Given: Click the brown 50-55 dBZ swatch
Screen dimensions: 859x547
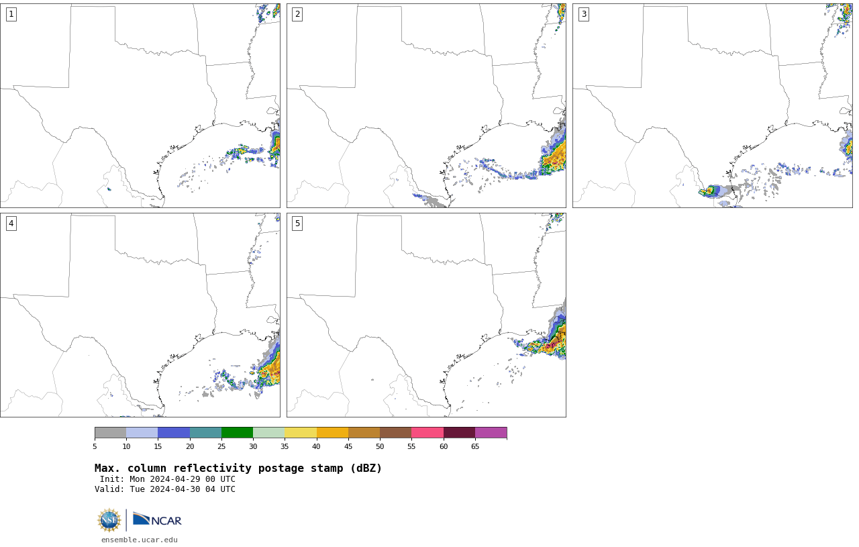Looking at the screenshot, I should pyautogui.click(x=396, y=432).
